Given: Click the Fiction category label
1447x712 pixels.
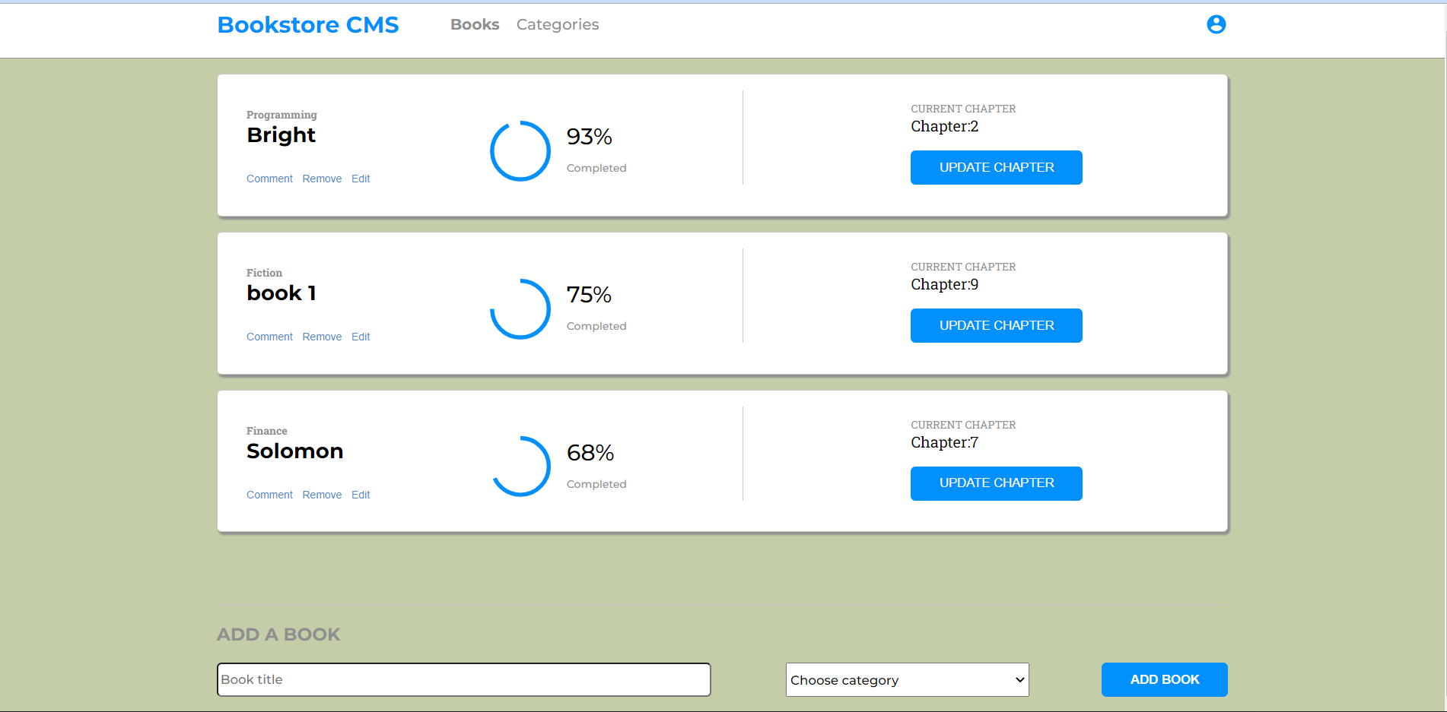Looking at the screenshot, I should [264, 273].
